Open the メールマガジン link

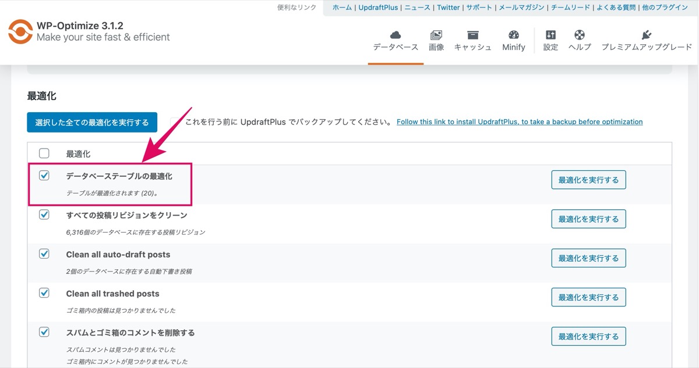click(521, 8)
